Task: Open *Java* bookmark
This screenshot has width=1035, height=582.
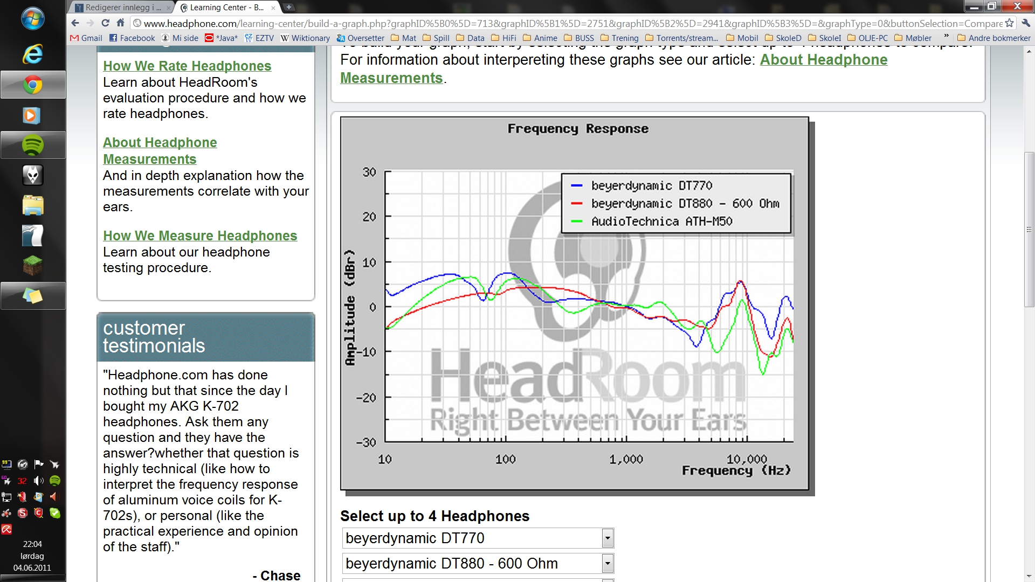Action: (221, 38)
